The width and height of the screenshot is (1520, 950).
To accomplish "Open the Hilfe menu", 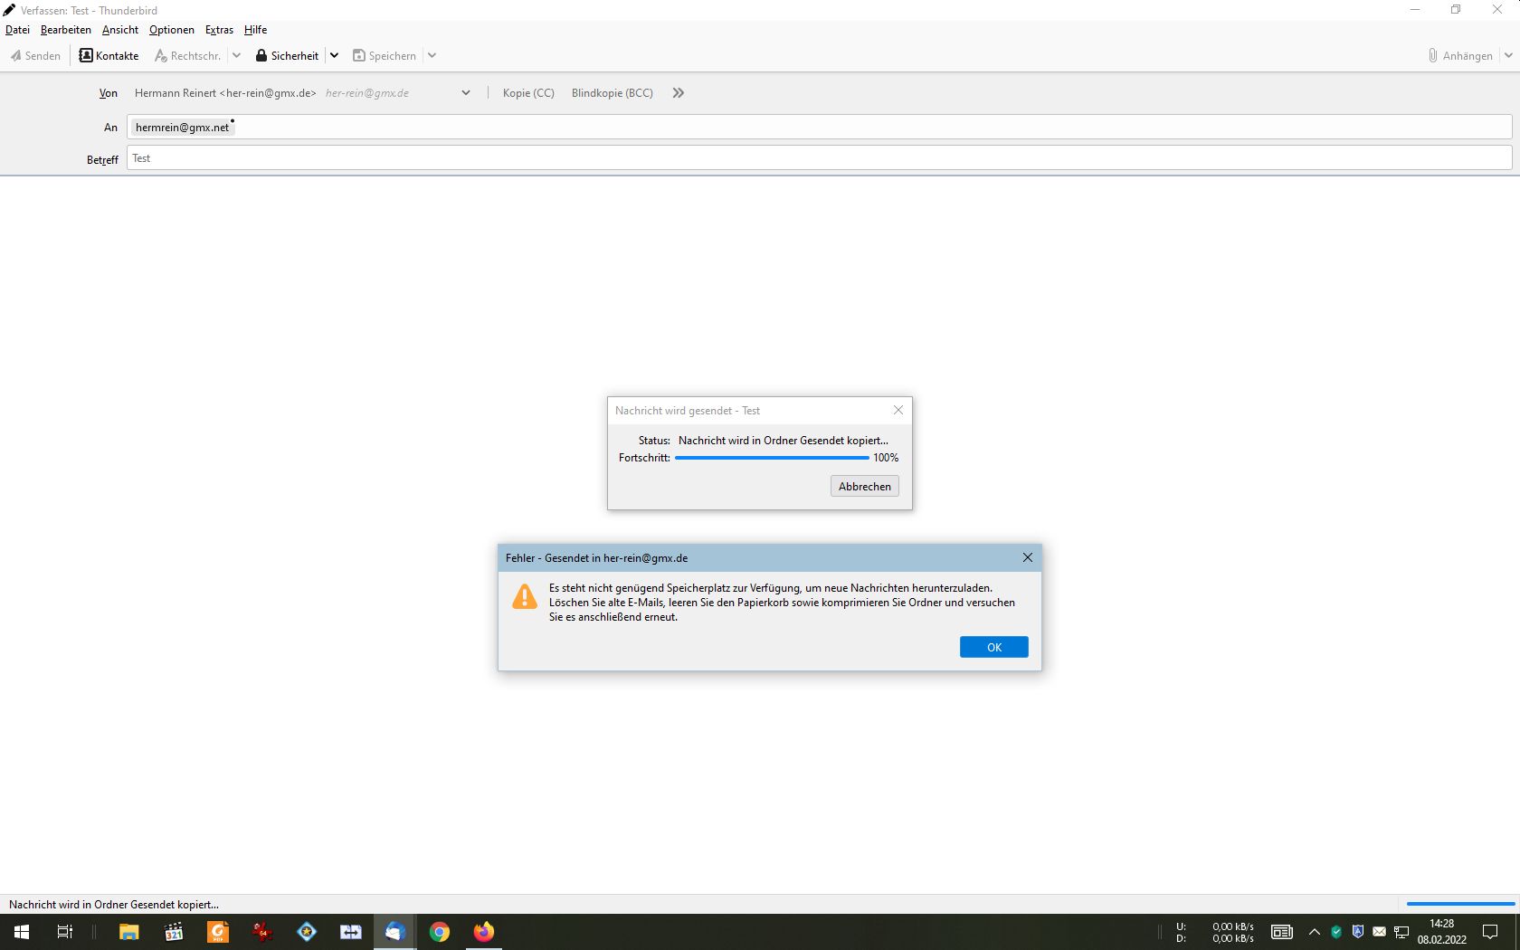I will 255,30.
